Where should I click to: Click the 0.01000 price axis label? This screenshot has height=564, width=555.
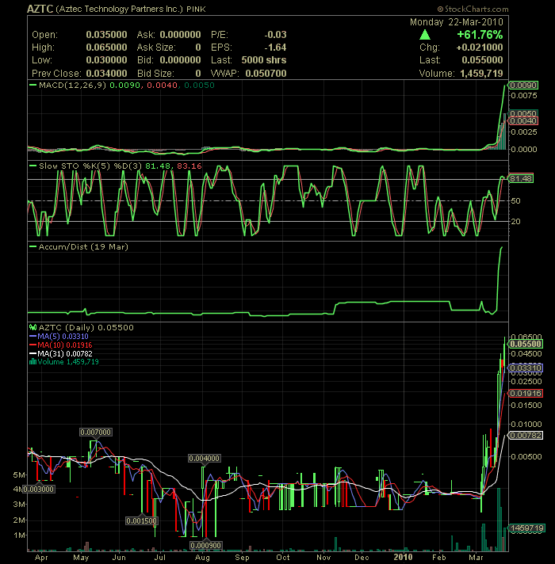526,425
